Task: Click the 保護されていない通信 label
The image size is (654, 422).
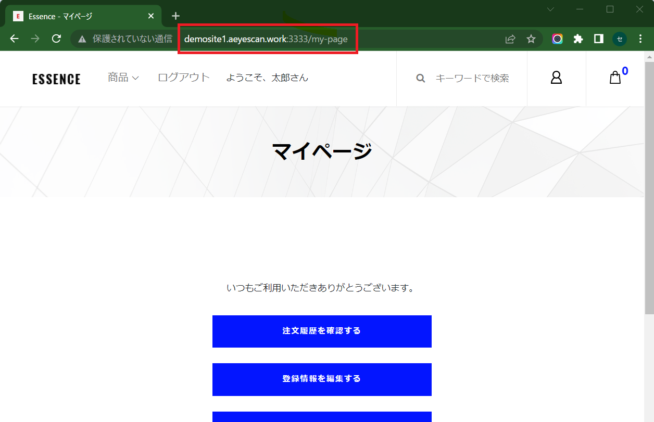Action: pyautogui.click(x=132, y=39)
